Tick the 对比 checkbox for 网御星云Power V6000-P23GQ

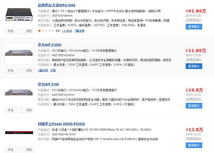point(23,149)
